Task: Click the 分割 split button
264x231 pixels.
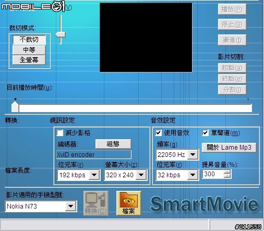Action: click(x=232, y=90)
